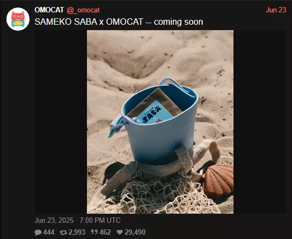Screen dimensions: 292x239
Task: Click the orange seashell in the photo
Action: 218,180
